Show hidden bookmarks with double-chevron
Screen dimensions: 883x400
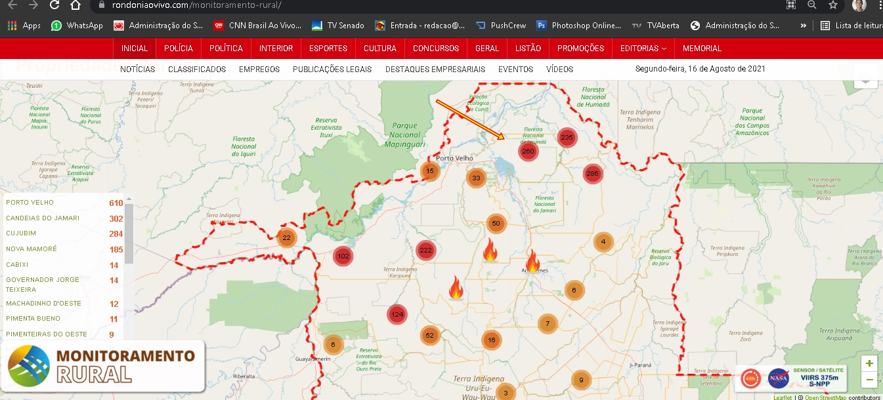(803, 26)
